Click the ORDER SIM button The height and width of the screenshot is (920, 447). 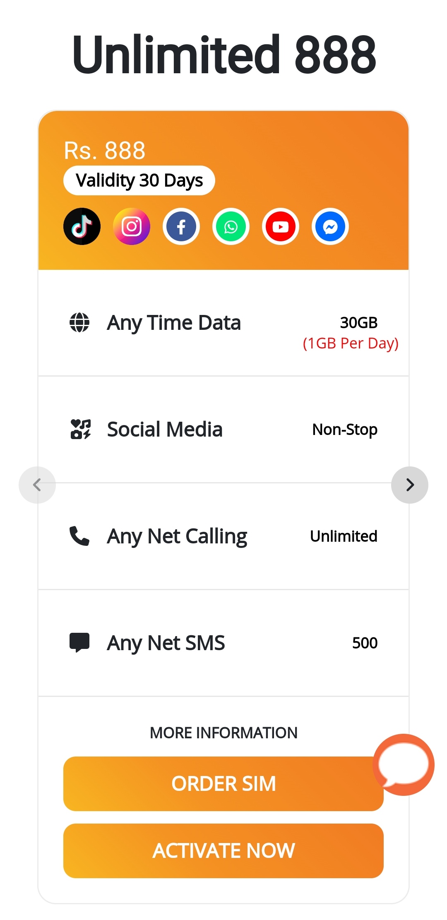pyautogui.click(x=223, y=784)
